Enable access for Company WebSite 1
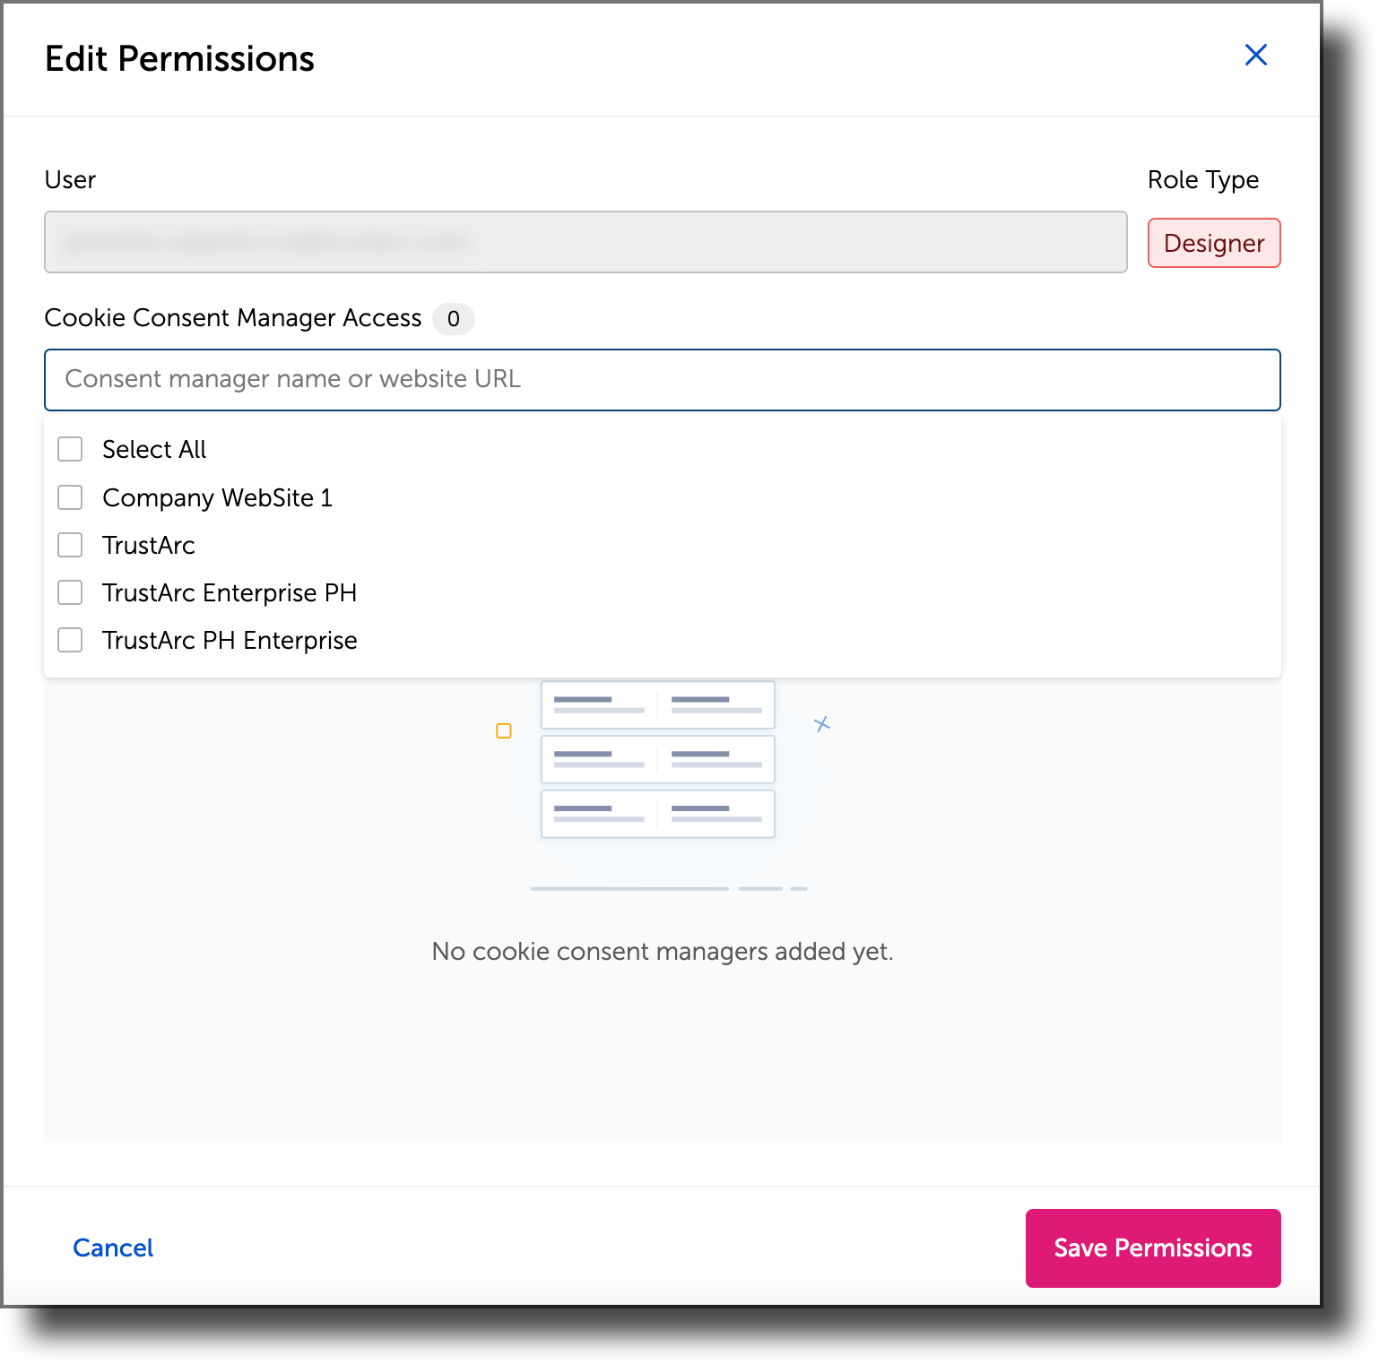The height and width of the screenshot is (1364, 1379). point(70,497)
